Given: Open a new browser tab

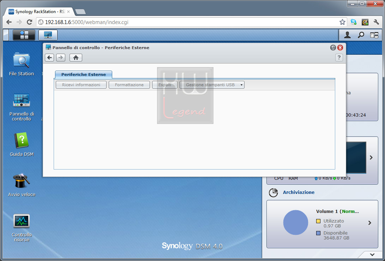Looking at the screenshot, I should point(80,12).
